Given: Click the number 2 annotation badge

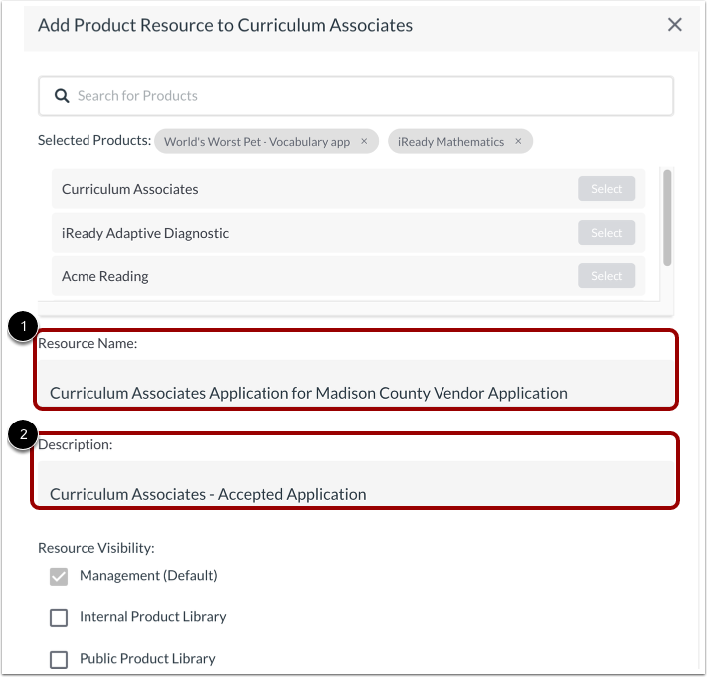Looking at the screenshot, I should click(x=20, y=434).
